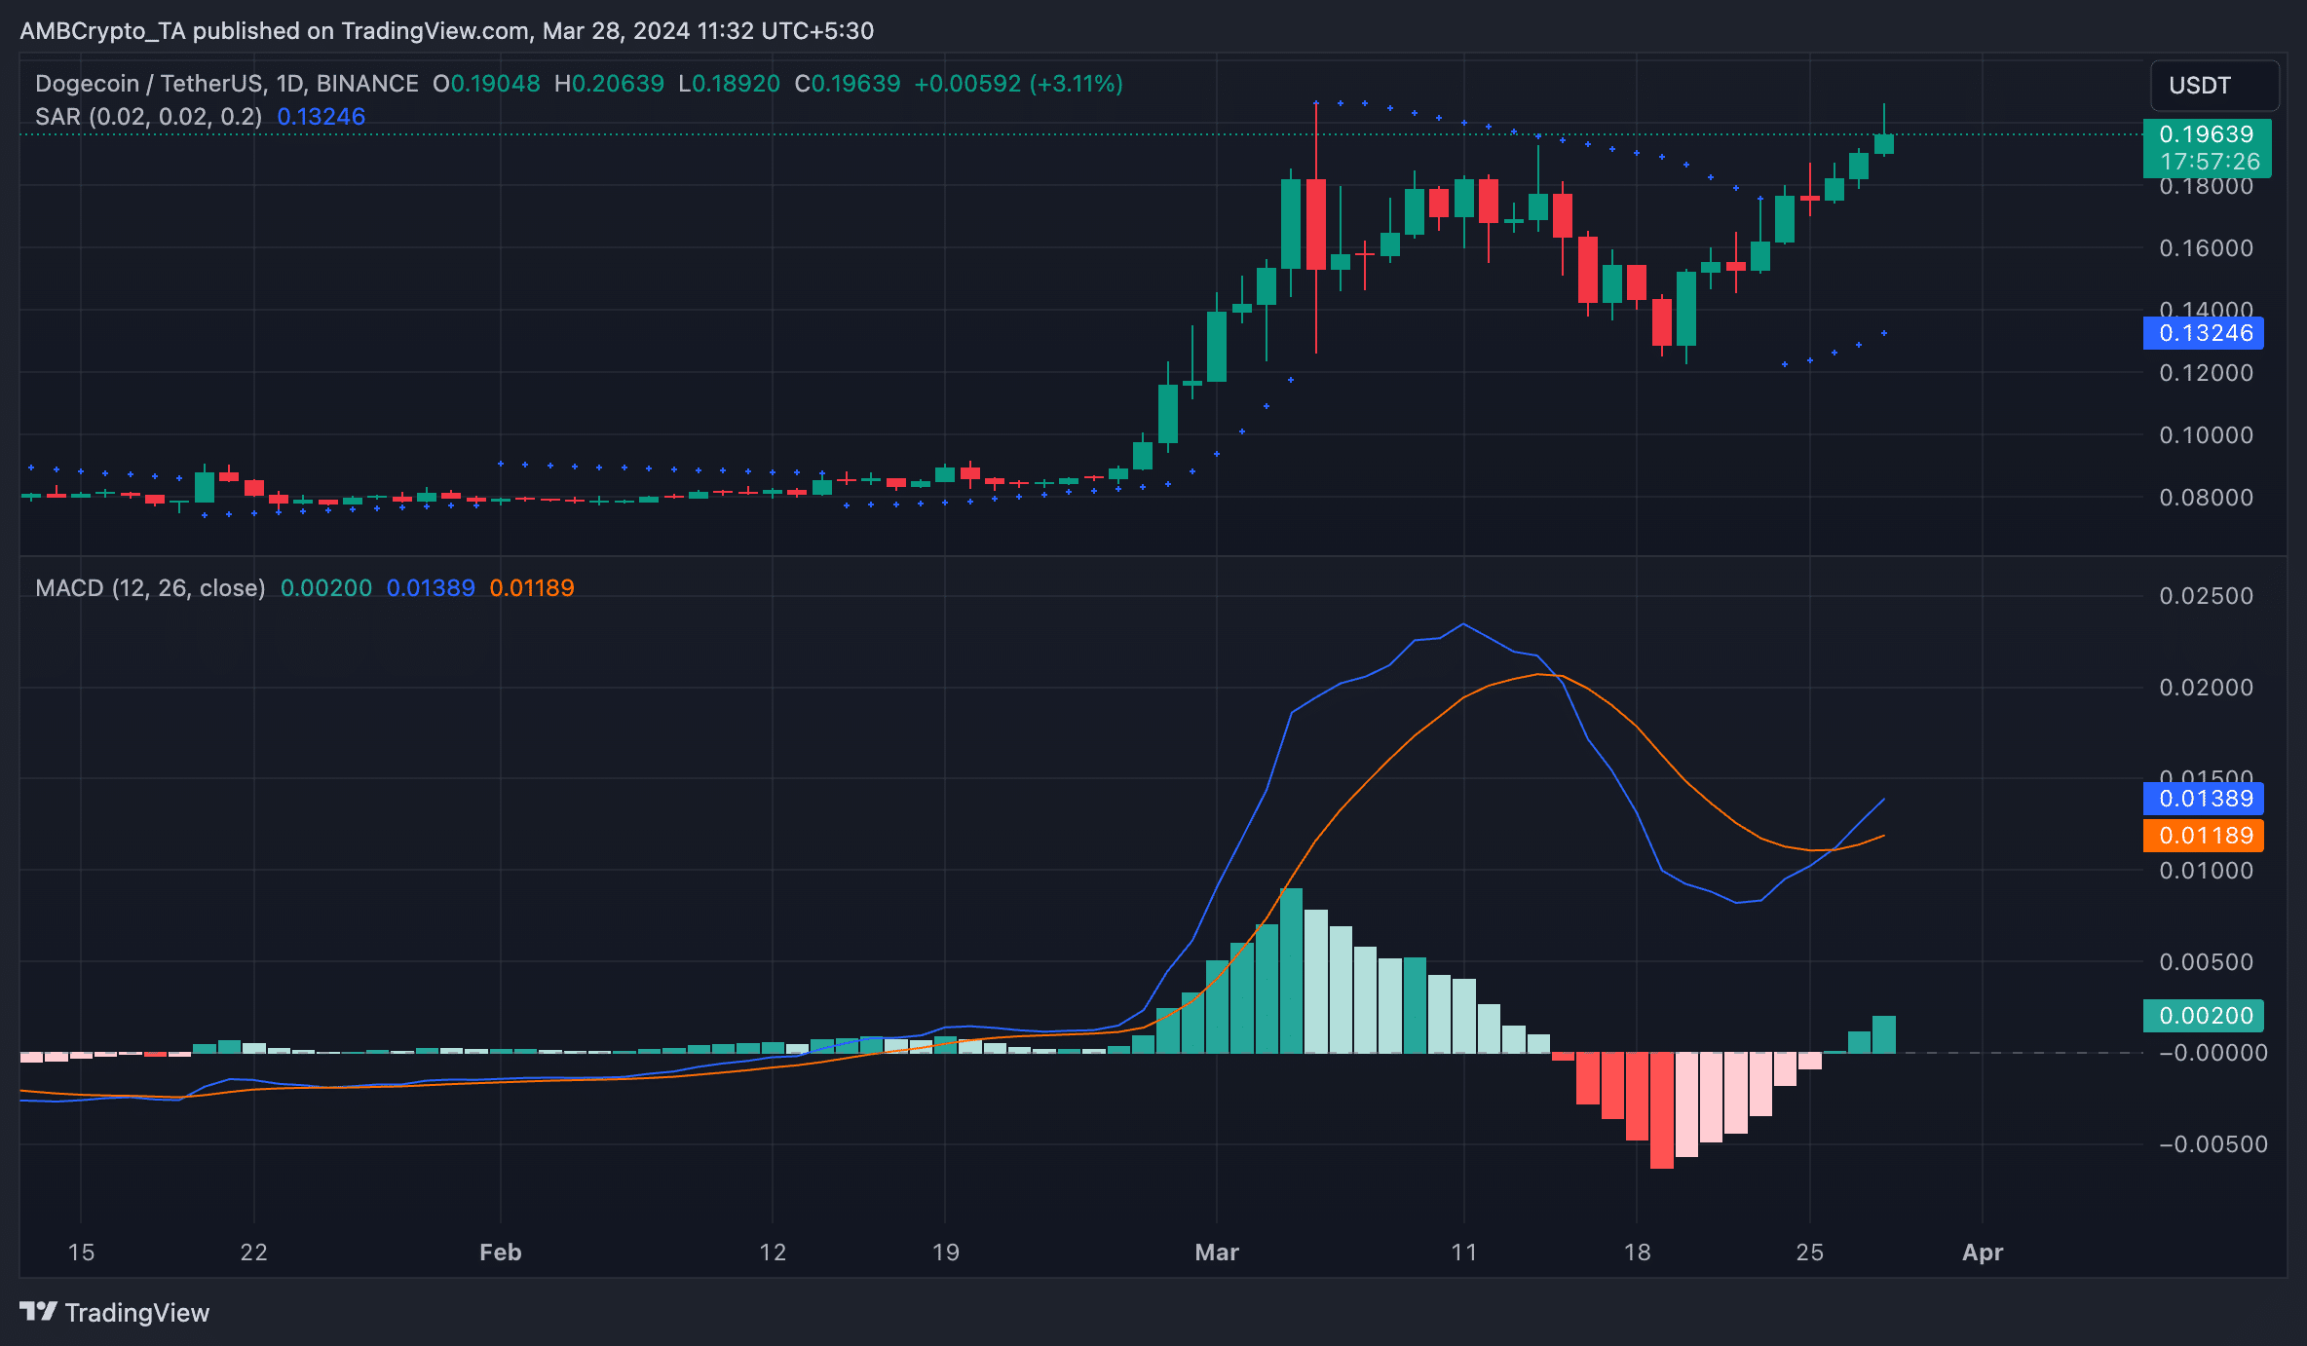The width and height of the screenshot is (2307, 1346).
Task: Click the 0.02000 MACD scale label
Action: (x=2207, y=688)
